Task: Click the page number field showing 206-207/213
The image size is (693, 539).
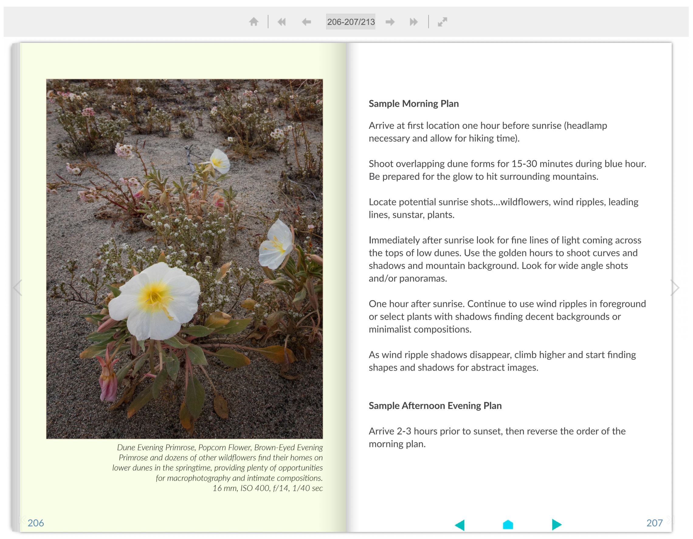Action: pos(351,22)
